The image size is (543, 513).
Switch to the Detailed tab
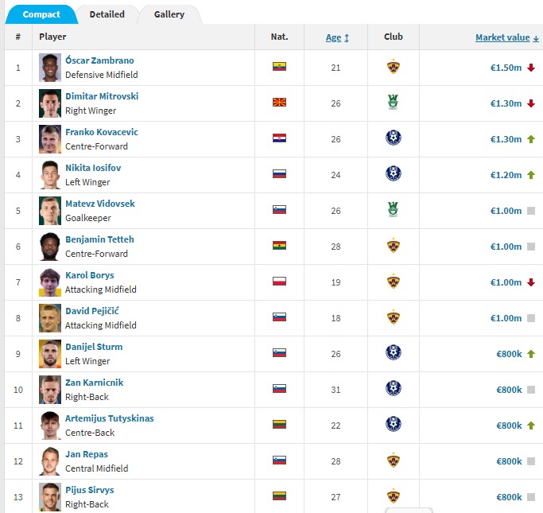click(x=107, y=14)
